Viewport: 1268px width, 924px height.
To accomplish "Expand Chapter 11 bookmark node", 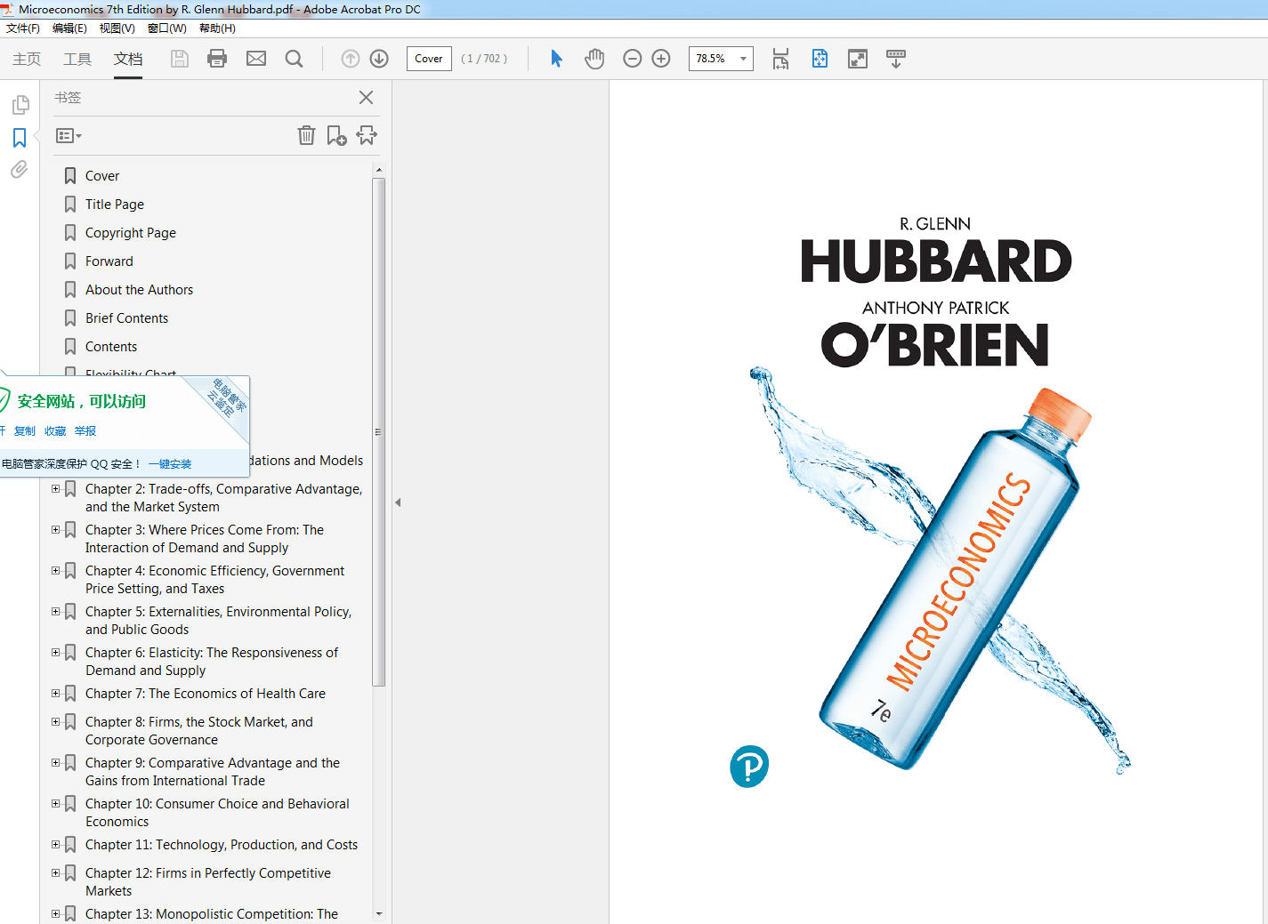I will click(56, 845).
